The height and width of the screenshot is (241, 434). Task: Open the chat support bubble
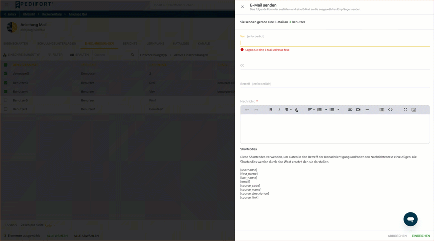point(410,219)
